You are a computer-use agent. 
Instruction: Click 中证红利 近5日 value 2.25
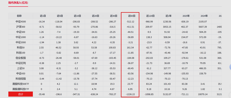pyautogui.click(x=58, y=63)
